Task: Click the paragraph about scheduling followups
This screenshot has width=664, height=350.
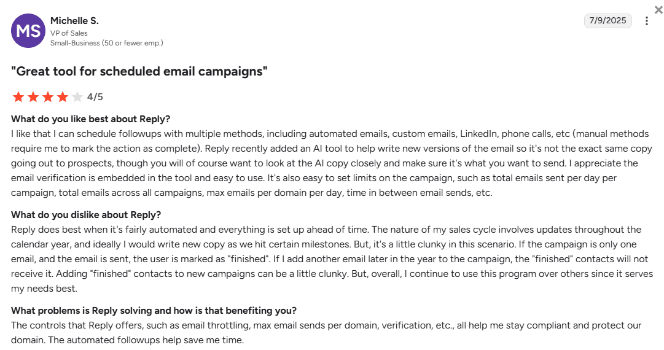Action: click(332, 163)
